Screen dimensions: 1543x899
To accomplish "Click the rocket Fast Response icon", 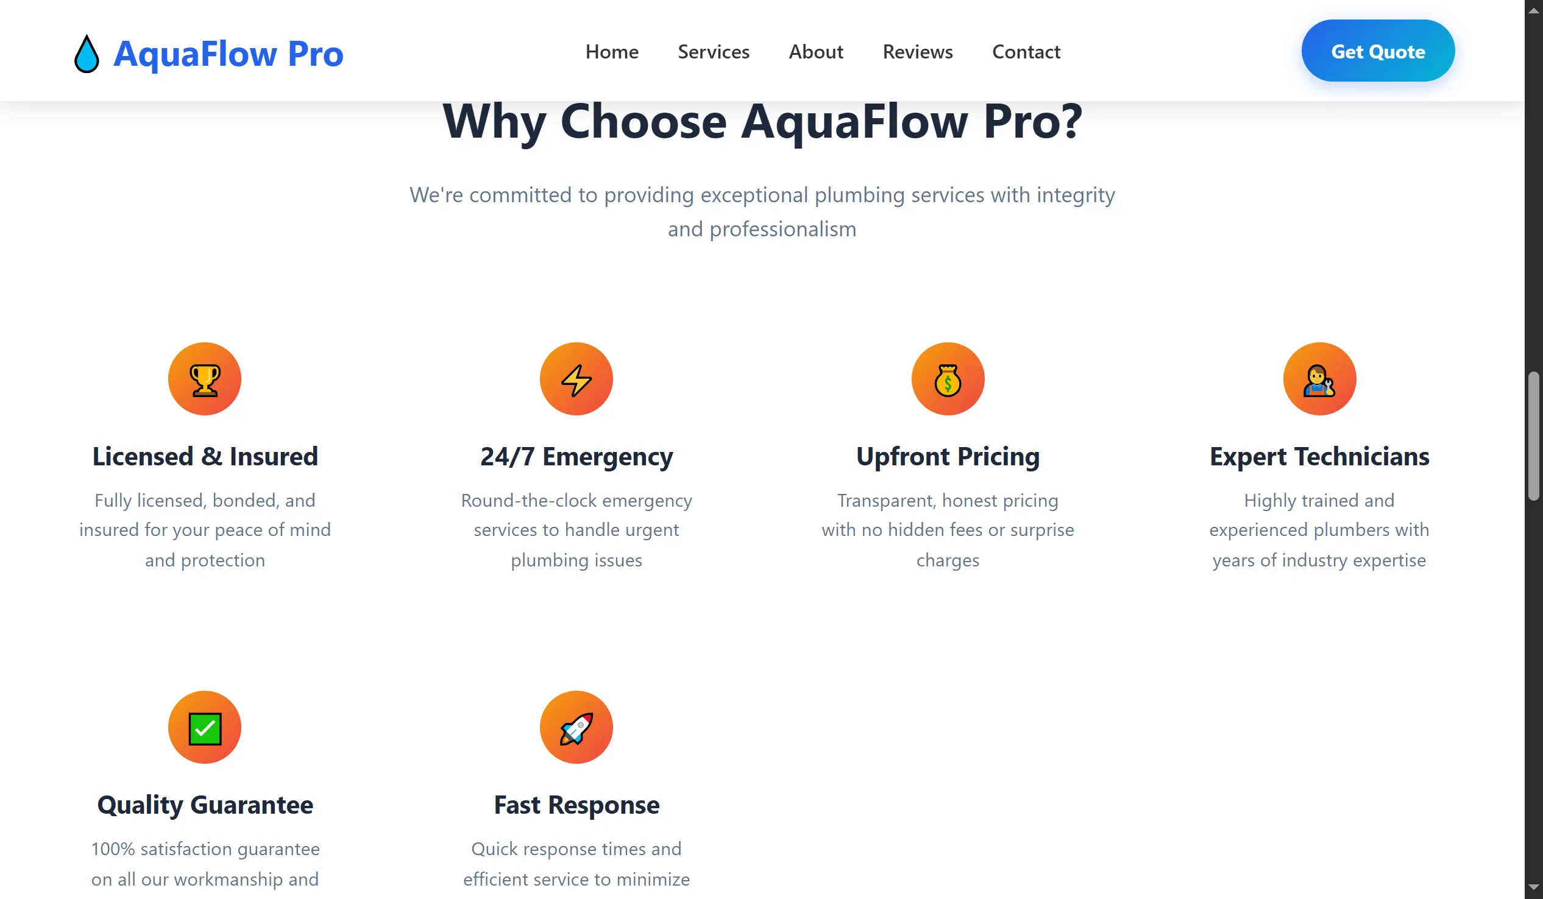I will (576, 728).
